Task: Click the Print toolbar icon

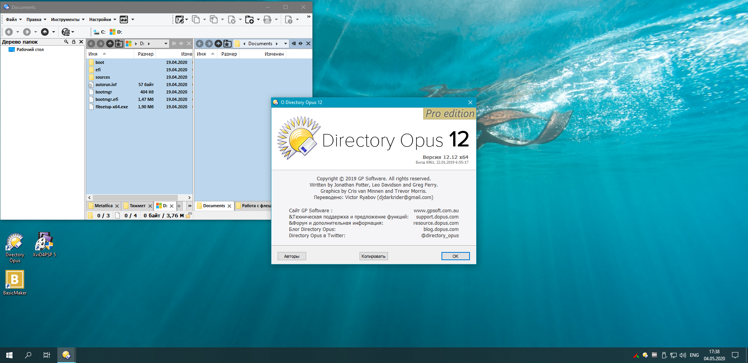Action: (x=267, y=19)
